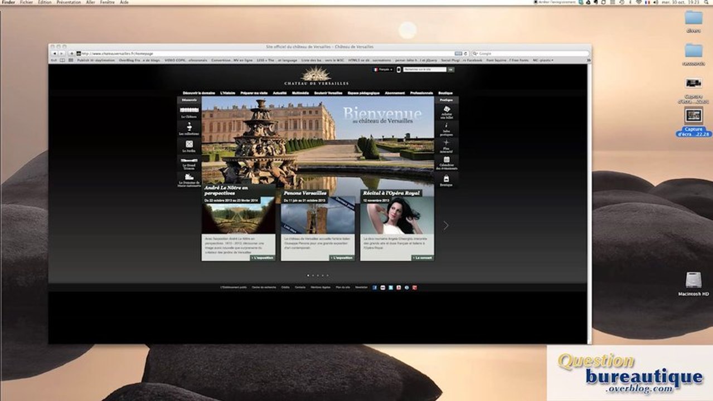
Task: Click the volume icon in menu bar
Action: (x=656, y=2)
